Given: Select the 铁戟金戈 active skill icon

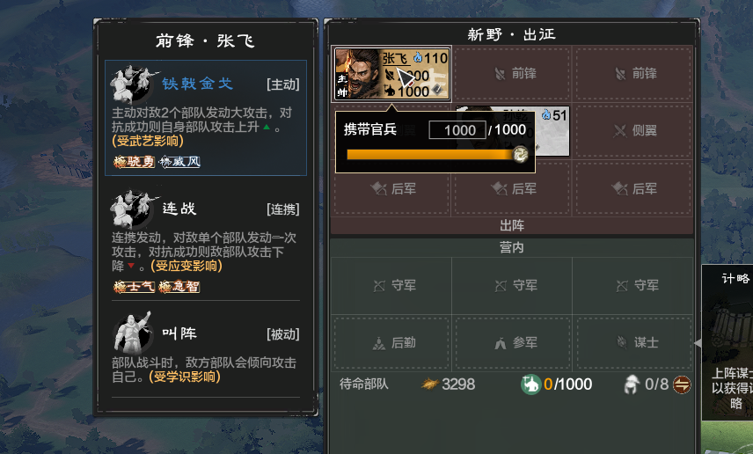Looking at the screenshot, I should click(133, 84).
